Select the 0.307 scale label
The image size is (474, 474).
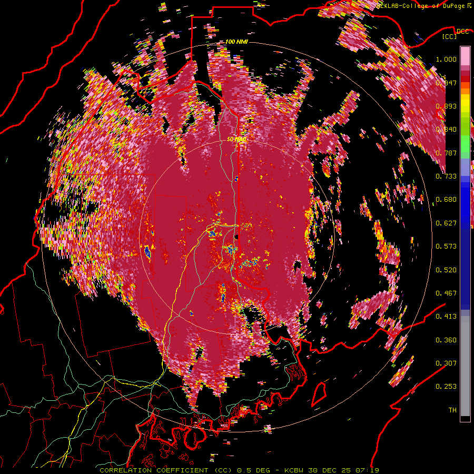click(446, 363)
